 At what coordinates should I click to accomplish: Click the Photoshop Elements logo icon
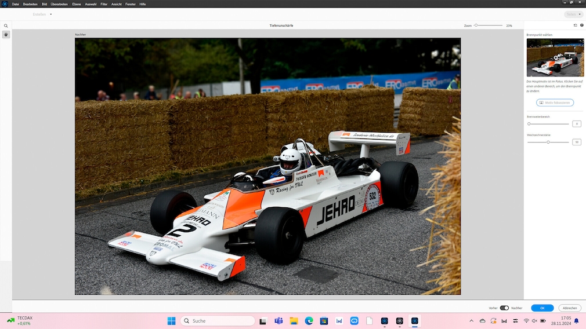pyautogui.click(x=5, y=3)
